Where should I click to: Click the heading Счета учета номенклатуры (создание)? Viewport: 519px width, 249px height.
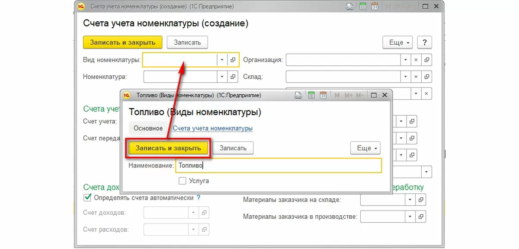point(166,23)
